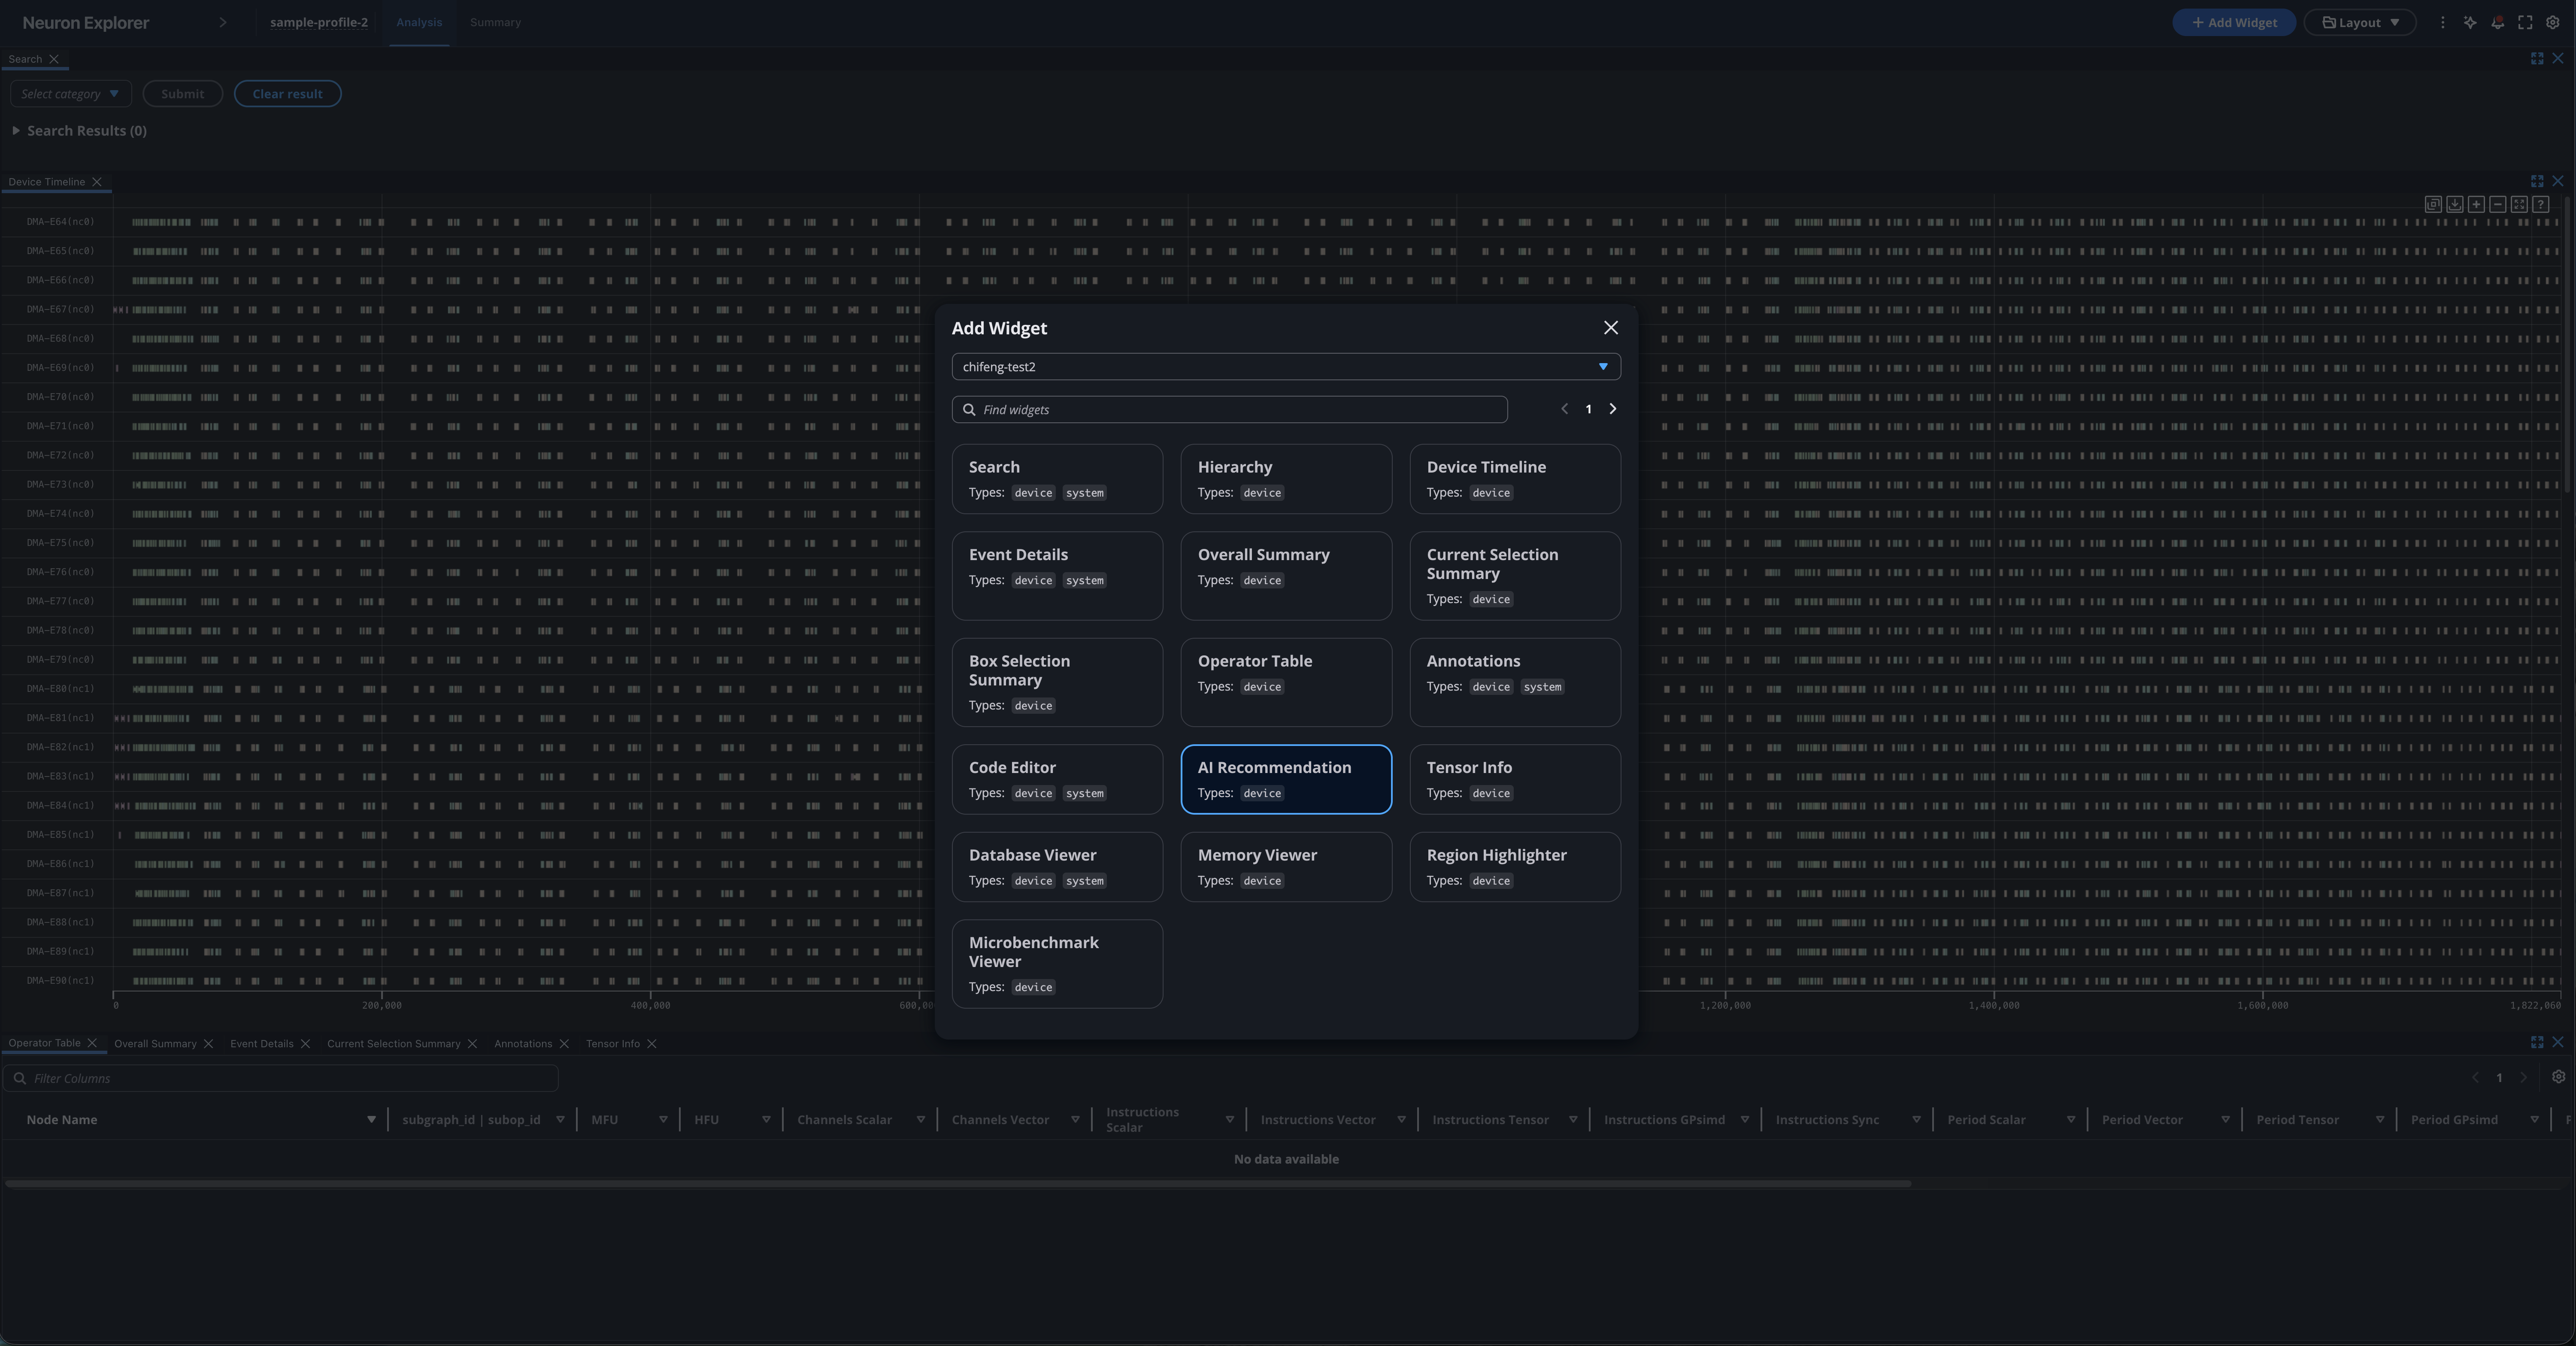Viewport: 2576px width, 1346px height.
Task: Open the chifeng-test2 profile dropdown
Action: click(1286, 367)
